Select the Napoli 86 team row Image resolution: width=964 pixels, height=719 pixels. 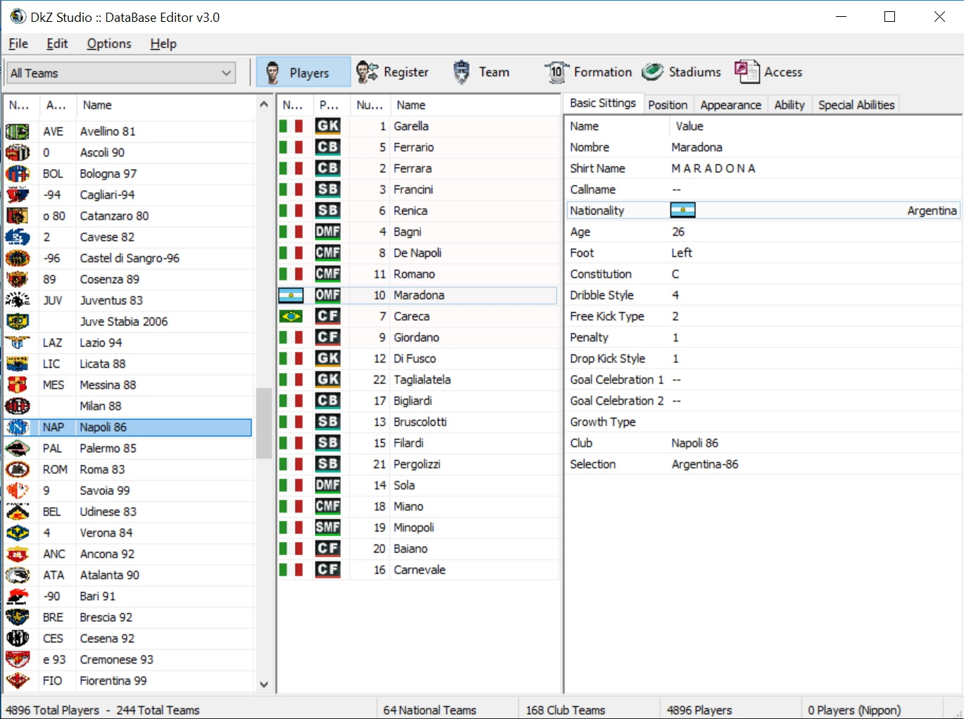[x=127, y=427]
